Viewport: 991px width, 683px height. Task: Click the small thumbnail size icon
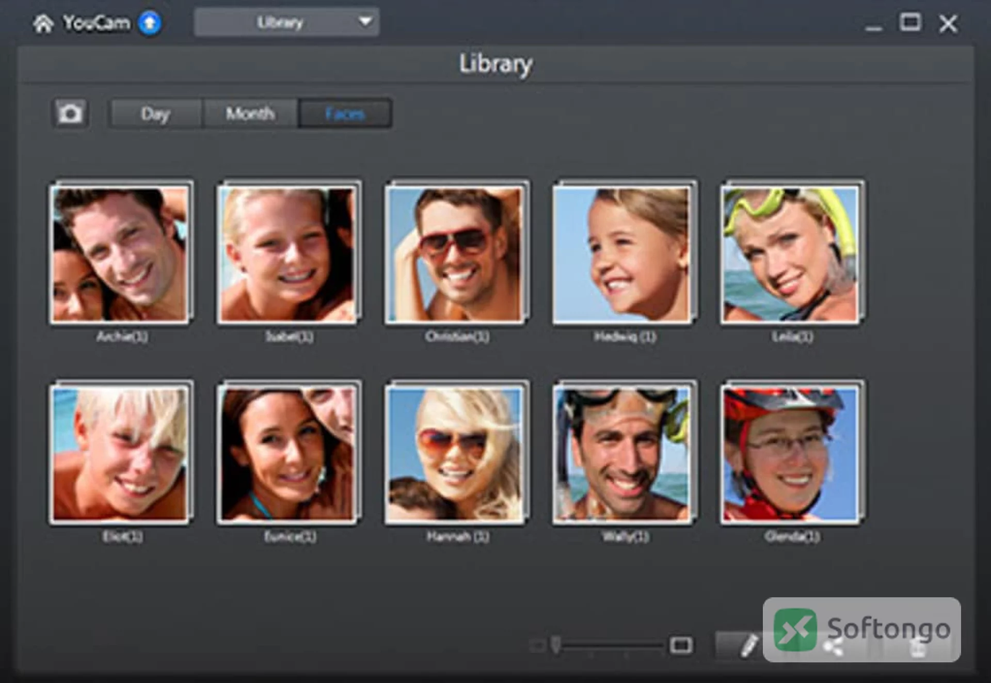537,645
